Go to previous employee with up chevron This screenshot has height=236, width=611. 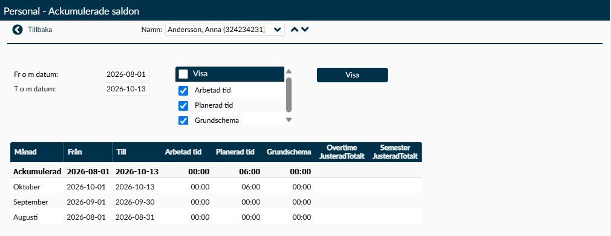[x=295, y=30]
